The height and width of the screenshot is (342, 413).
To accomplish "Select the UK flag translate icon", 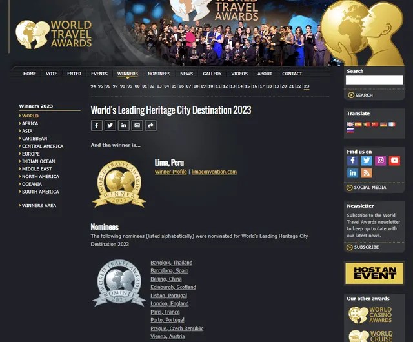I will [x=350, y=124].
